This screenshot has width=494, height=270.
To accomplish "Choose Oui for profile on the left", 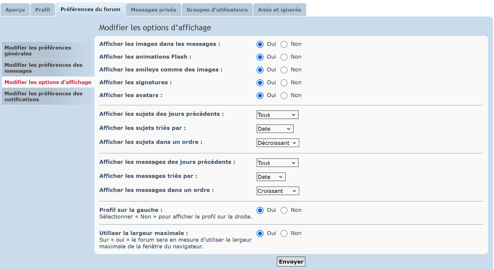I will pos(260,210).
